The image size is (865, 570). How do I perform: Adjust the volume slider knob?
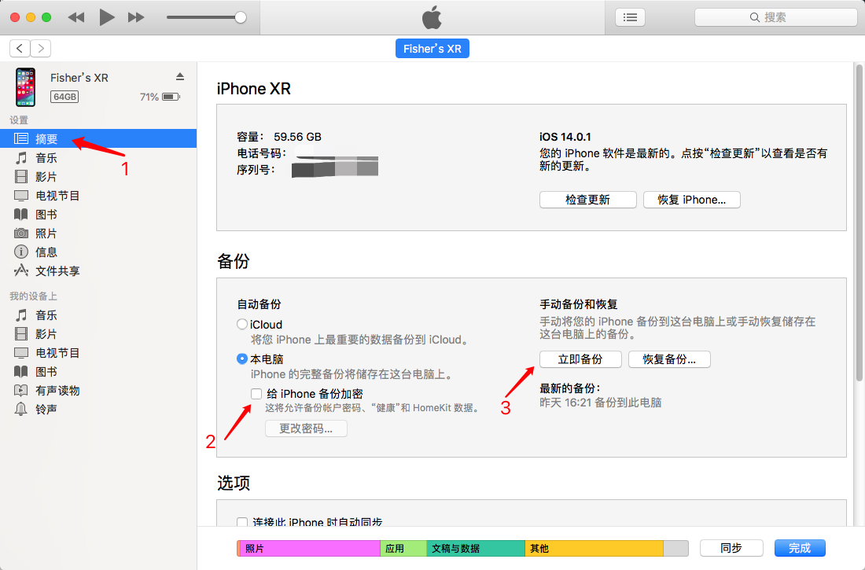pyautogui.click(x=241, y=17)
